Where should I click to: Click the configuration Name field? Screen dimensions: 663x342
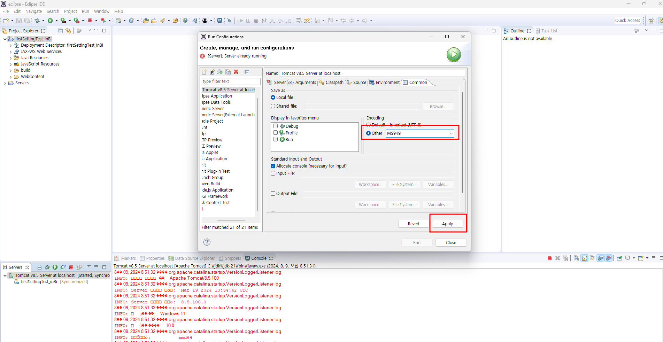(372, 73)
